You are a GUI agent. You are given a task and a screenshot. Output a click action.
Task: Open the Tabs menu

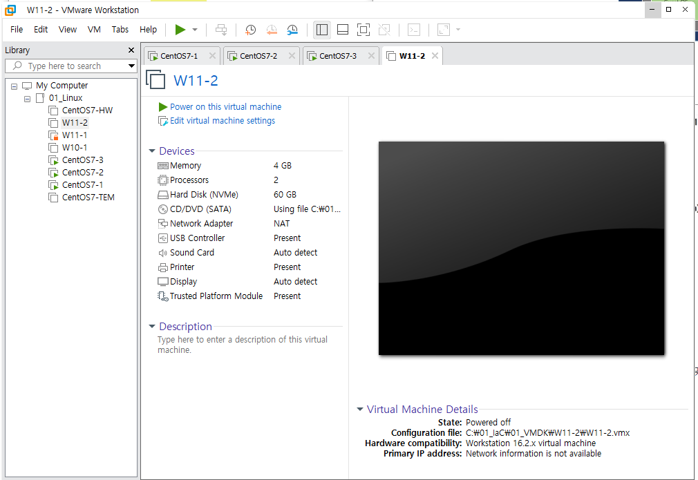(x=120, y=30)
